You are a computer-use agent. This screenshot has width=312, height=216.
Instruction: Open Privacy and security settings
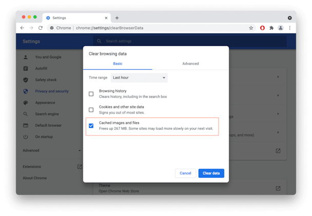(52, 91)
